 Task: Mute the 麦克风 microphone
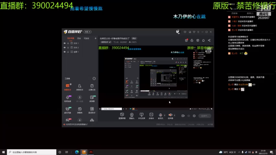pyautogui.click(x=160, y=116)
